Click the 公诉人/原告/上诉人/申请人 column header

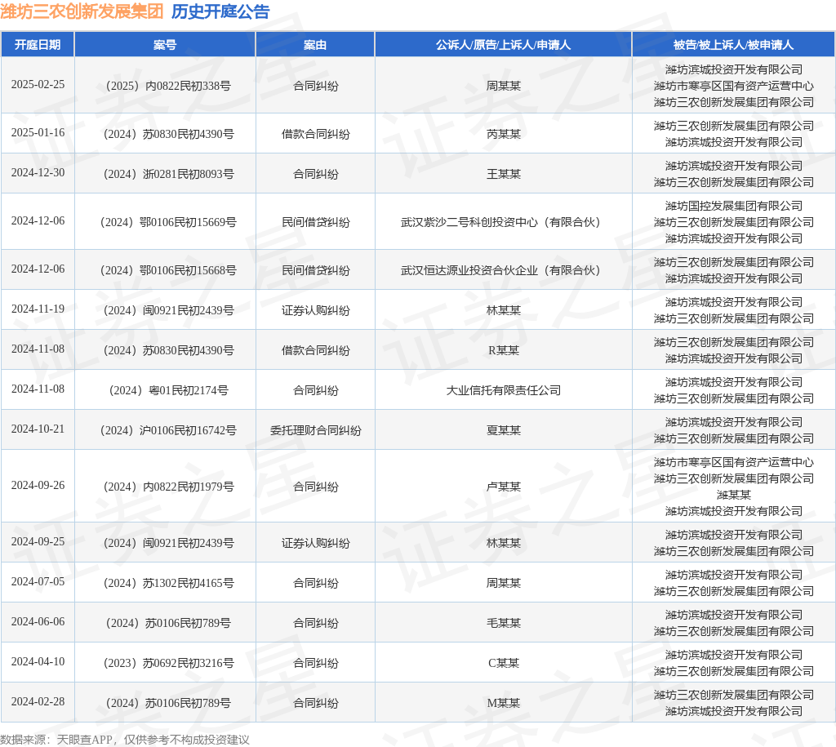coord(503,45)
